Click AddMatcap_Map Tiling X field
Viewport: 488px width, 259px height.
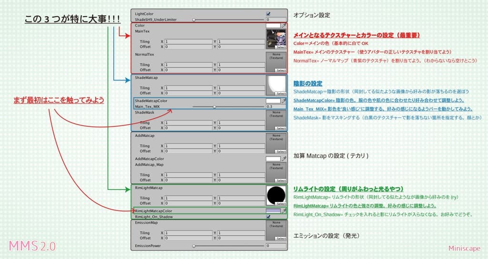click(x=188, y=175)
